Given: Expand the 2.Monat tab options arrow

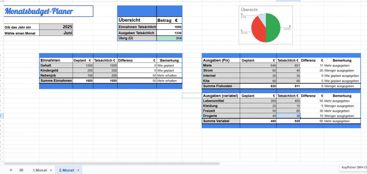Looking at the screenshot, I should click(x=78, y=170).
